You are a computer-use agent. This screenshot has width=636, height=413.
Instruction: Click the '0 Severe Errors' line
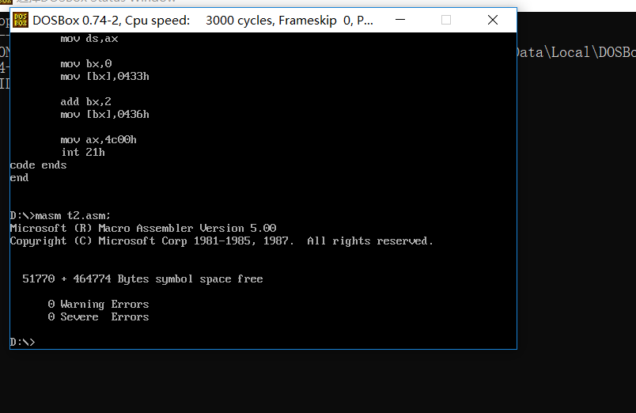tap(98, 316)
